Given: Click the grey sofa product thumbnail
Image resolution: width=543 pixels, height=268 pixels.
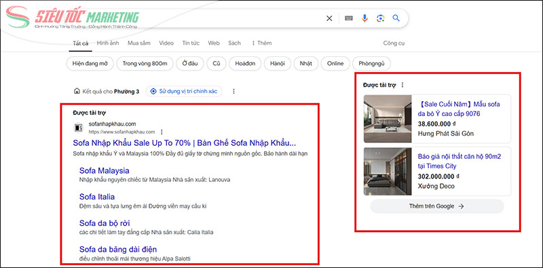Looking at the screenshot, I should click(388, 119).
